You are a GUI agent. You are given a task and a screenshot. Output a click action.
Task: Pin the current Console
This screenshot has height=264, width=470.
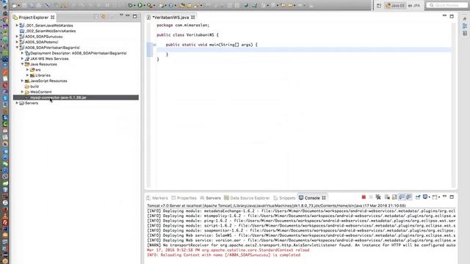[x=418, y=197]
